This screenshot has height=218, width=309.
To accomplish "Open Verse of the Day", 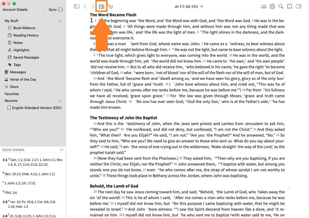I will [23, 79].
